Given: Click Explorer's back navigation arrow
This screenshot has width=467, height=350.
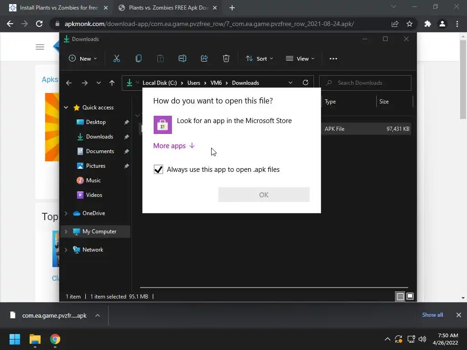Looking at the screenshot, I should (x=69, y=83).
